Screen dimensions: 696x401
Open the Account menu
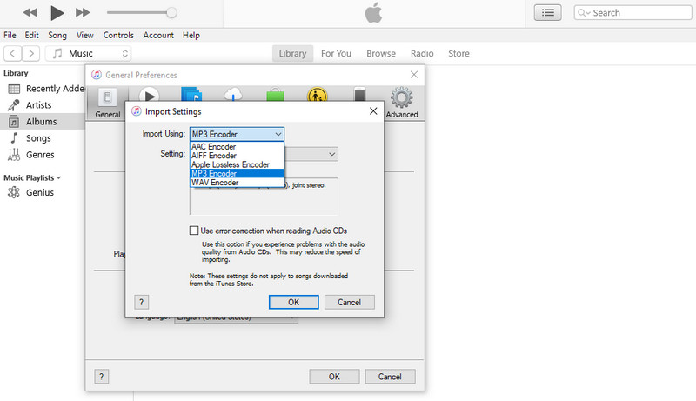point(158,35)
